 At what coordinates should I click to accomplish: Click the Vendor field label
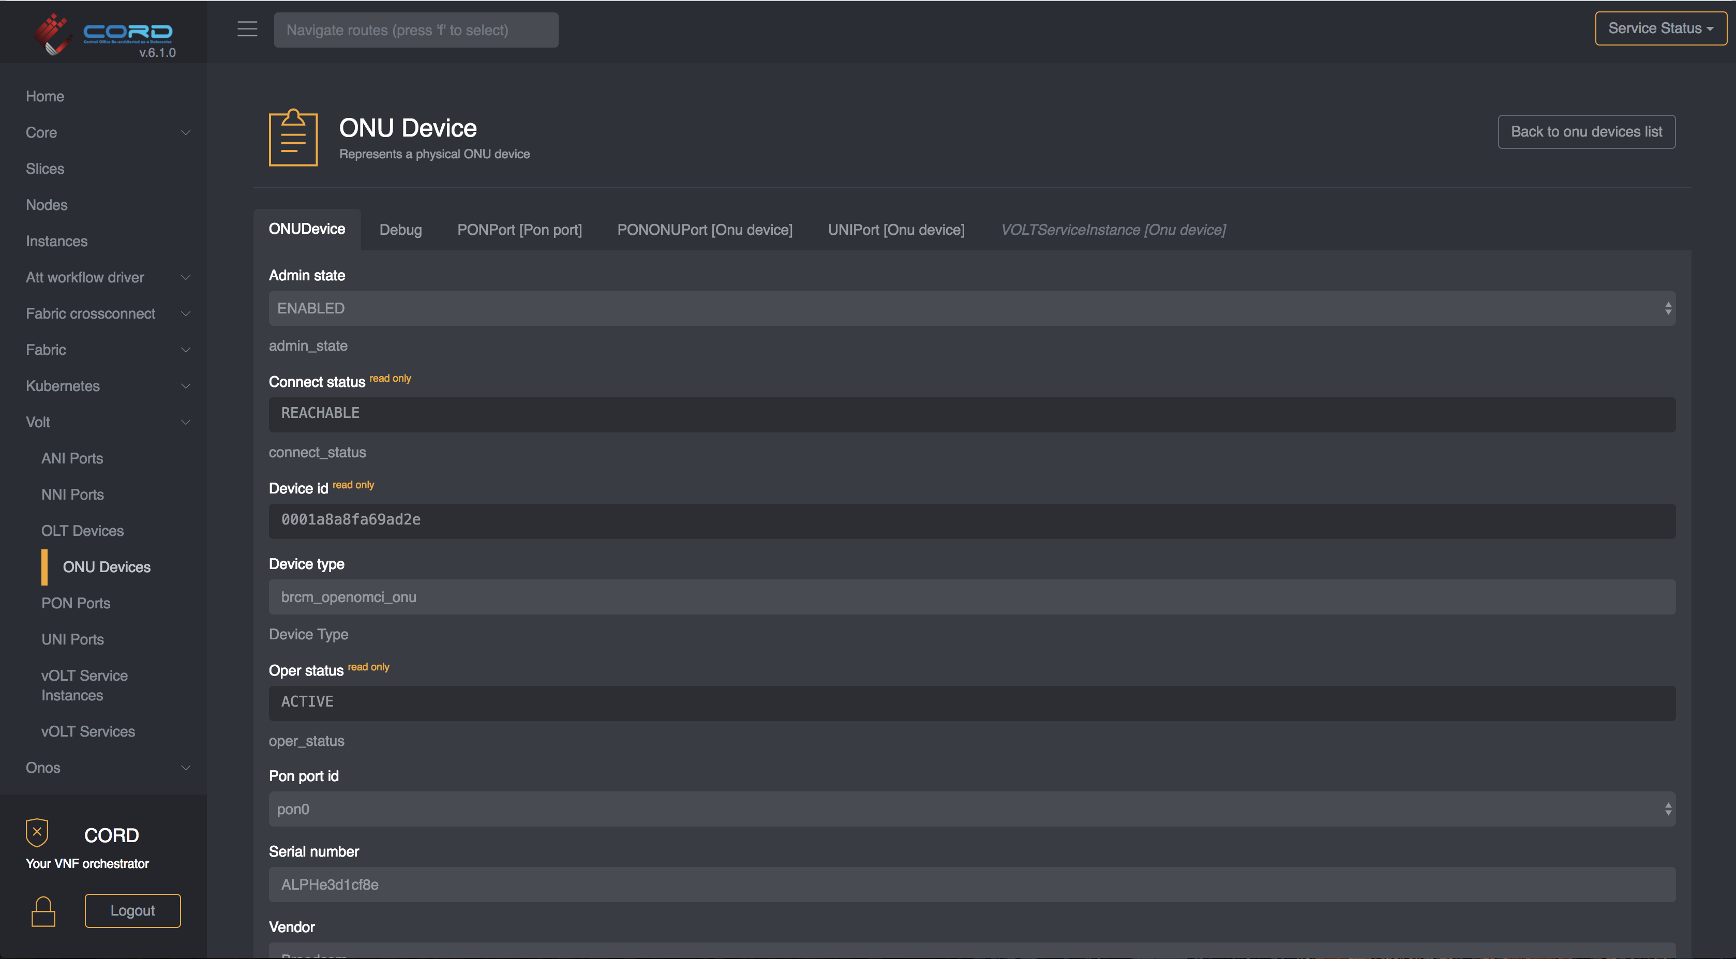tap(292, 926)
